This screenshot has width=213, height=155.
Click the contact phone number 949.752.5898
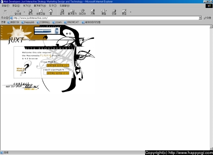14,86
